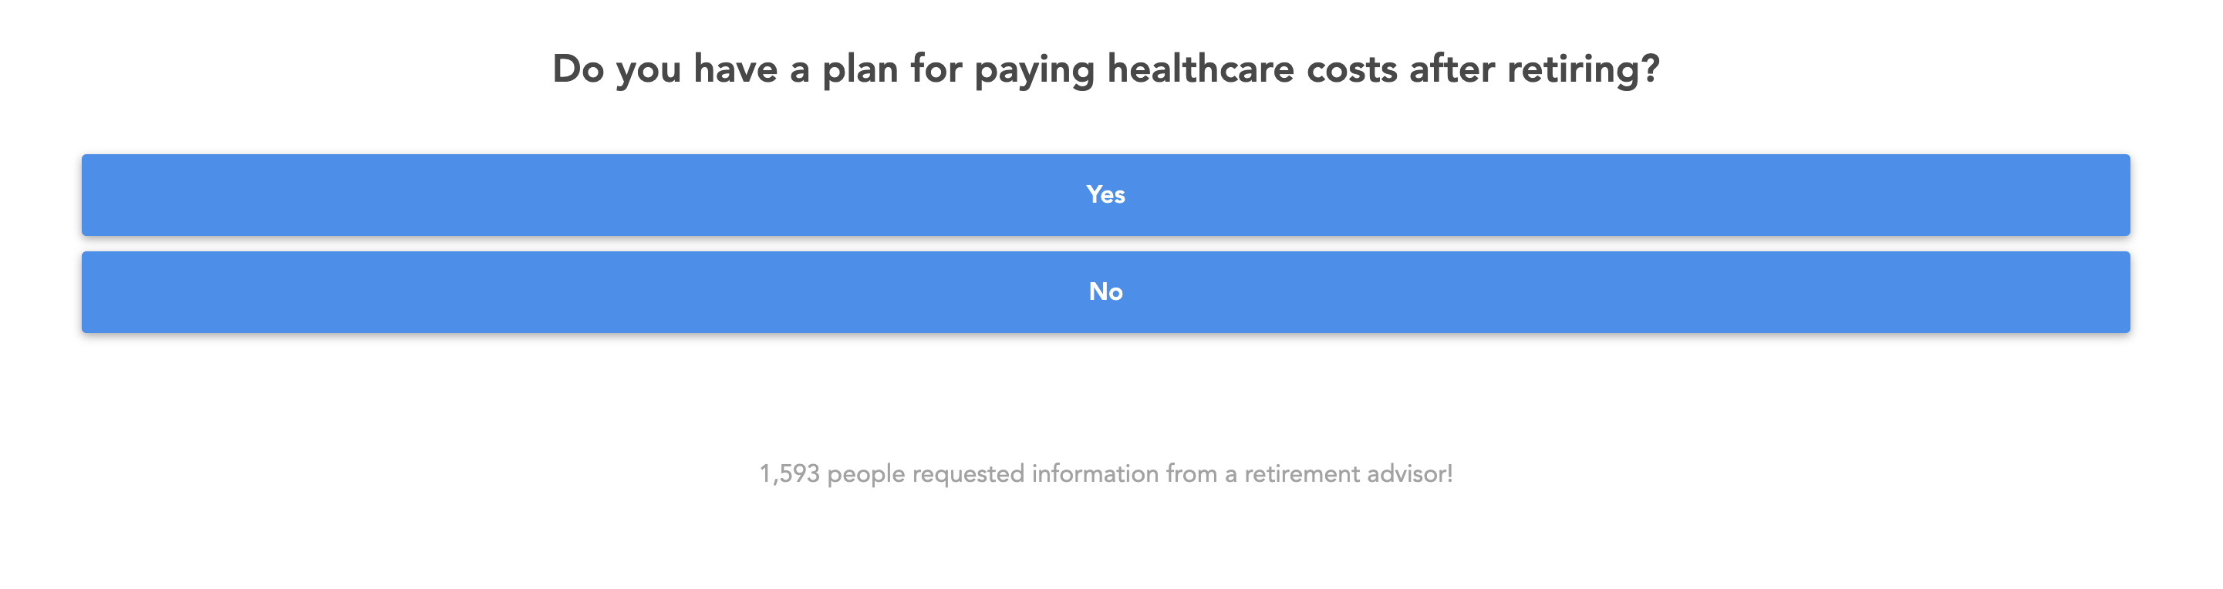Answer Yes to the healthcare plan question
Image resolution: width=2223 pixels, height=589 pixels.
click(x=1105, y=195)
